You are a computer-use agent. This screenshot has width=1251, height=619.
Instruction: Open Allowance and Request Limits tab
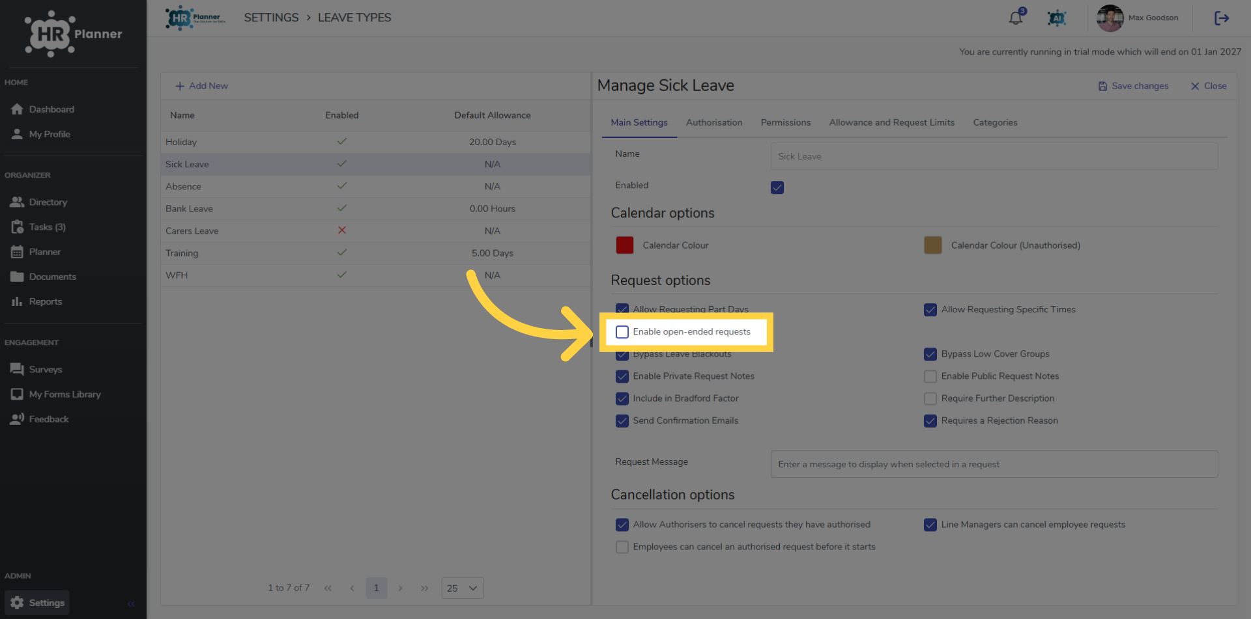pos(892,122)
